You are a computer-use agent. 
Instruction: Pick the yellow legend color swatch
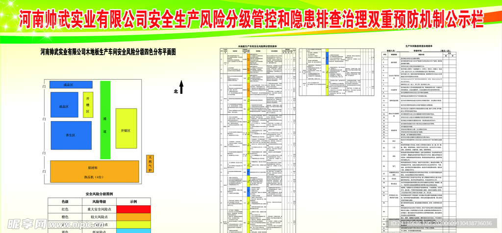(x=133, y=224)
